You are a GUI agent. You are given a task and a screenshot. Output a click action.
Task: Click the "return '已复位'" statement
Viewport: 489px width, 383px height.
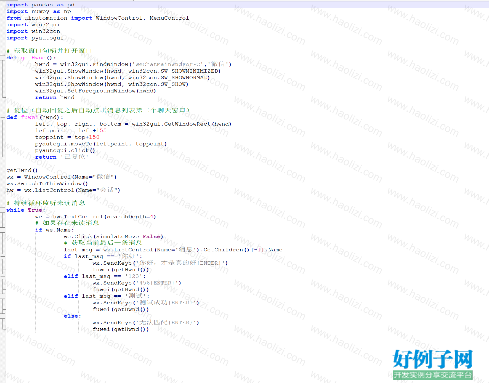click(x=62, y=157)
